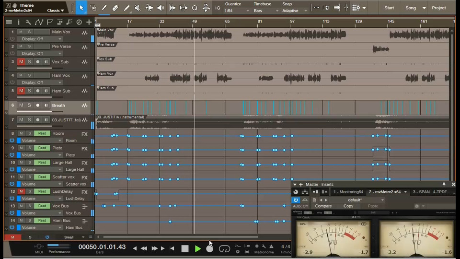This screenshot has width=460, height=259.
Task: Select the Arrow tool in the toolbar
Action: [81, 8]
